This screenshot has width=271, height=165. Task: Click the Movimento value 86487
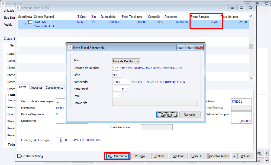click(x=60, y=108)
